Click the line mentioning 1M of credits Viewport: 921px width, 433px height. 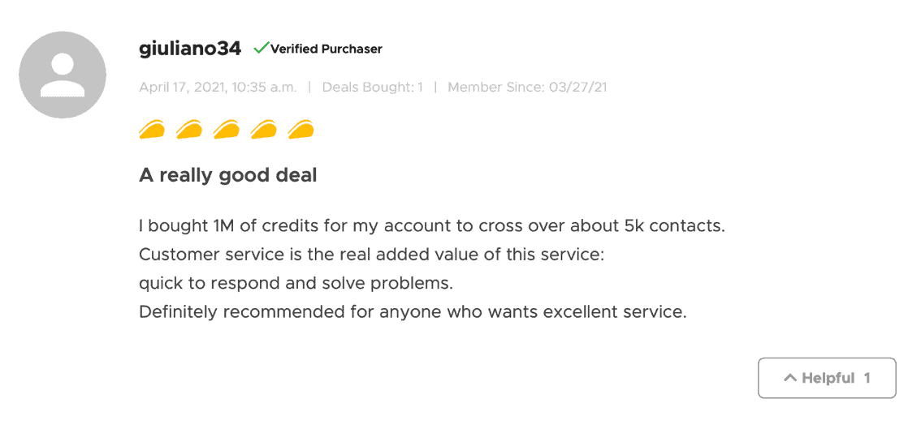[432, 226]
